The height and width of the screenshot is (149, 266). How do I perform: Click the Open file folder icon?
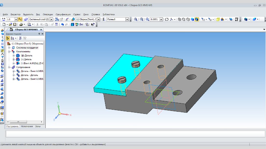click(10, 24)
